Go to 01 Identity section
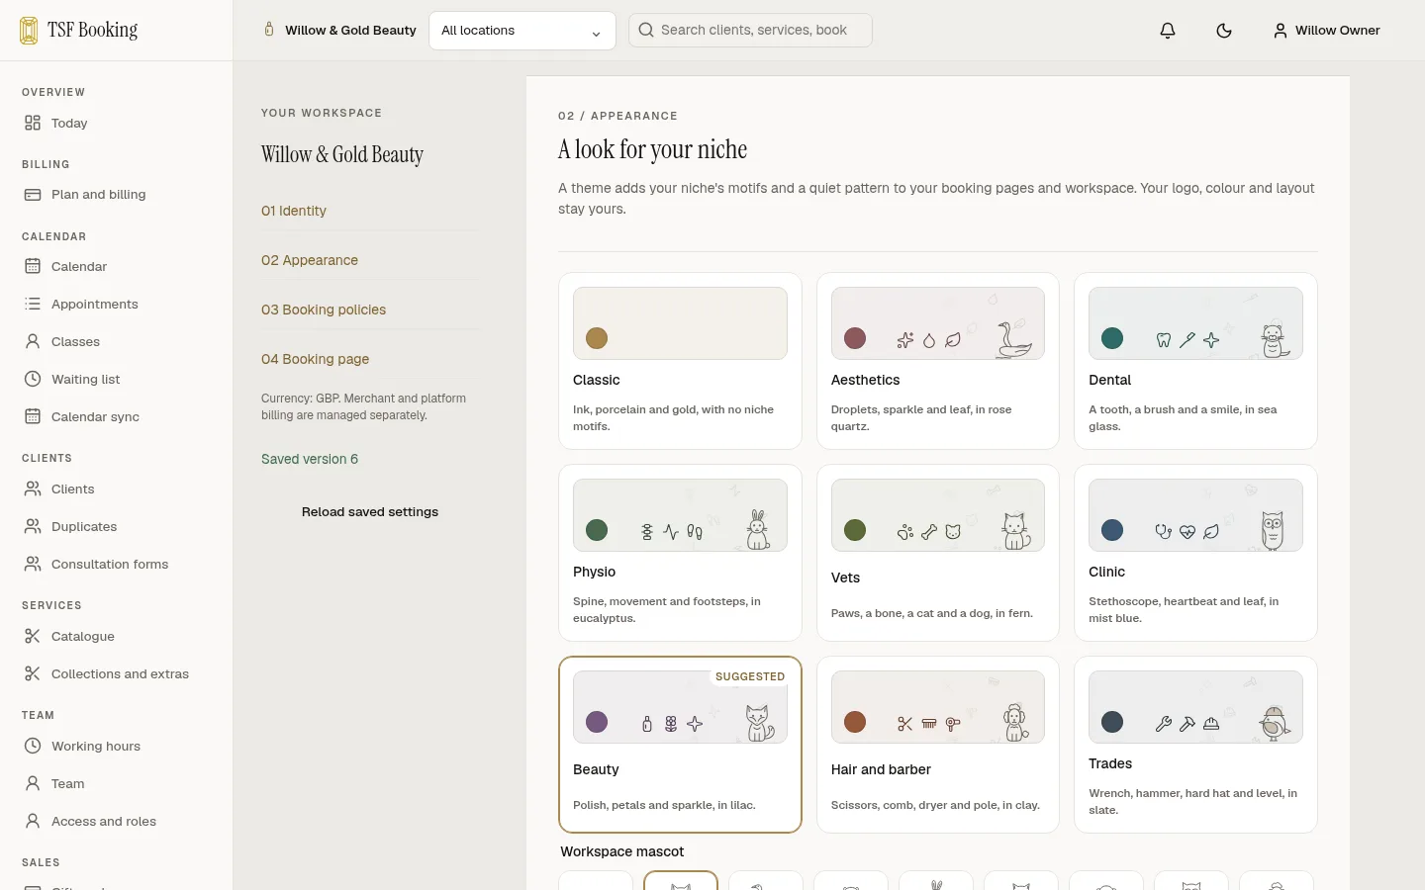 (294, 211)
